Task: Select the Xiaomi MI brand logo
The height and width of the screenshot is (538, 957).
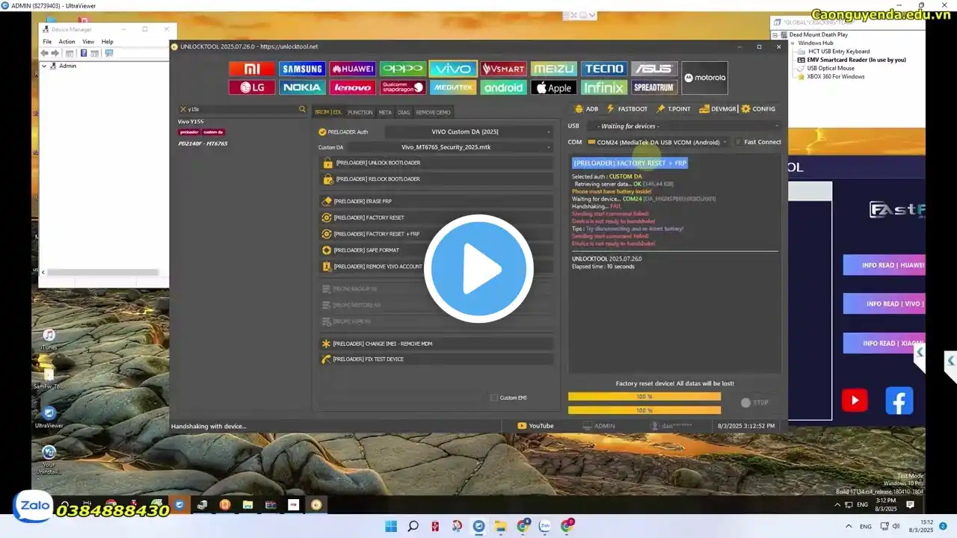Action: coord(252,69)
